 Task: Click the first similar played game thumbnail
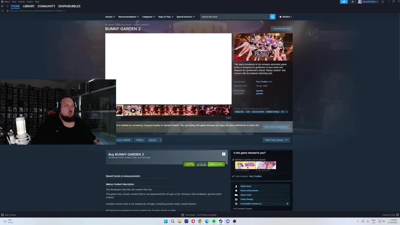pos(245,165)
